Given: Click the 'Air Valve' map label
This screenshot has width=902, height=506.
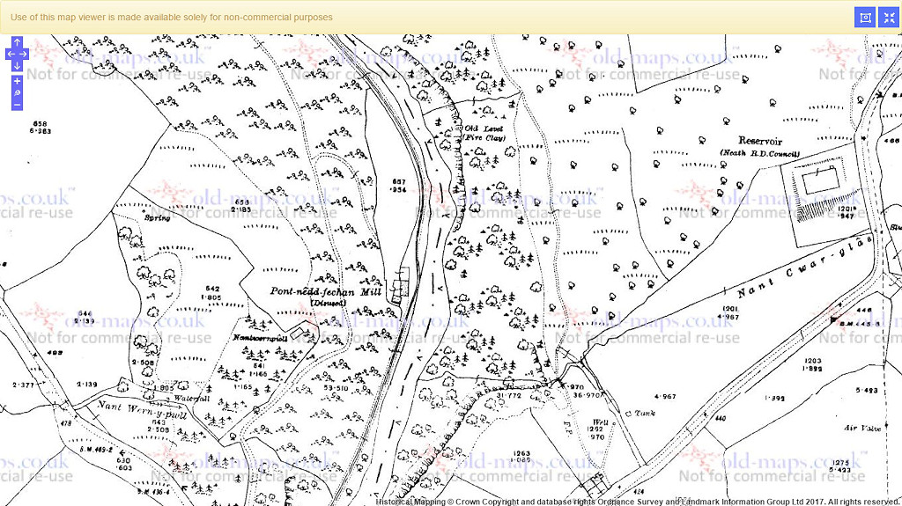Looking at the screenshot, I should 862,429.
